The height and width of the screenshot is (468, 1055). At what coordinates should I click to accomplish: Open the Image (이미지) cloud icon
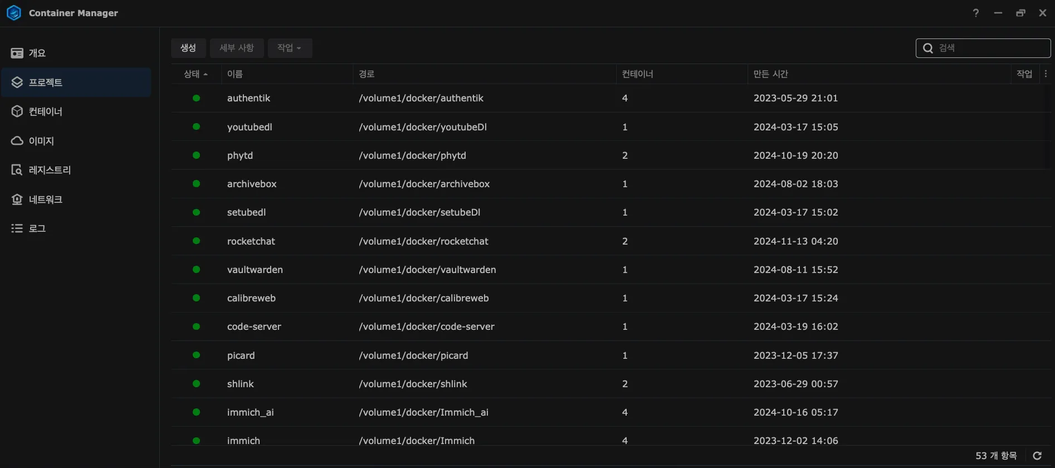[17, 141]
